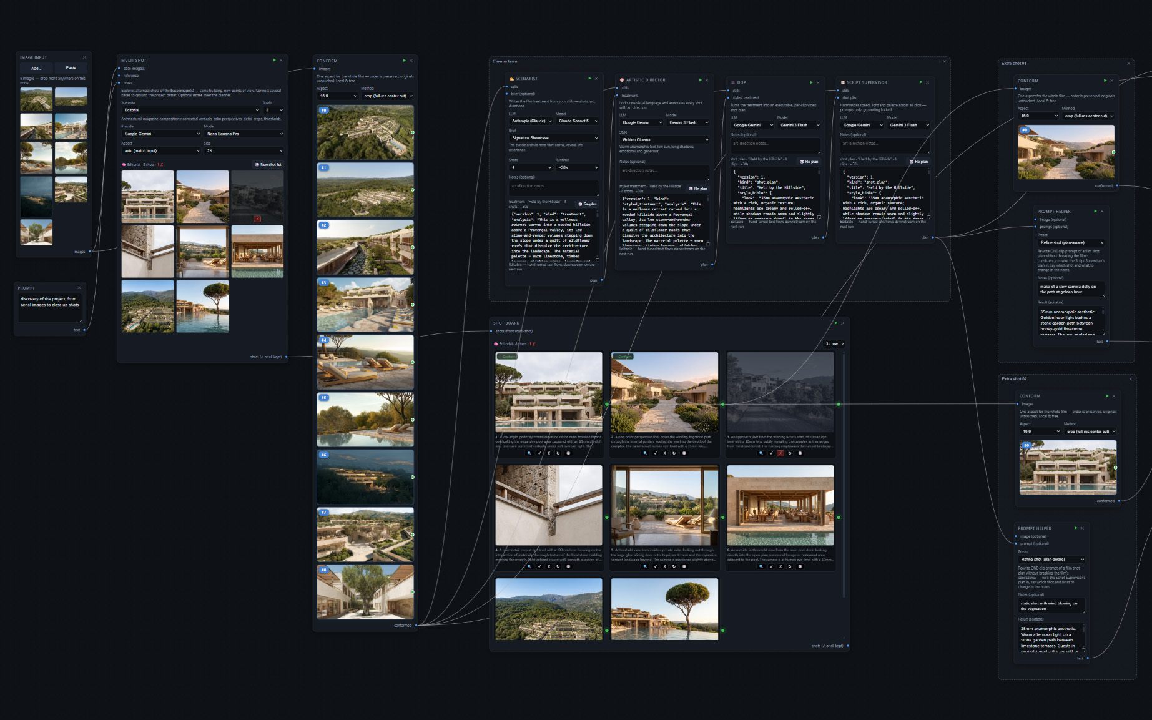1152x720 pixels.
Task: Click the New shot list button in Multi-Shot
Action: [x=268, y=165]
